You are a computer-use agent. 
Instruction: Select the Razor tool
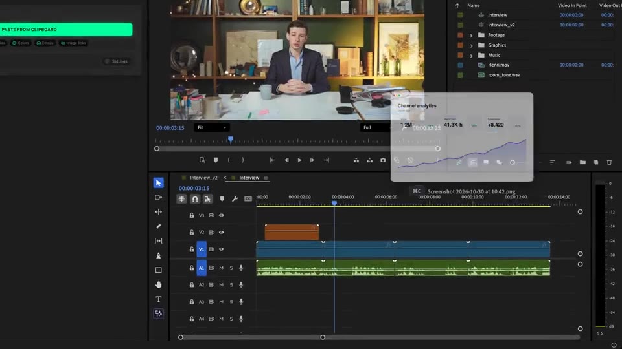[158, 226]
